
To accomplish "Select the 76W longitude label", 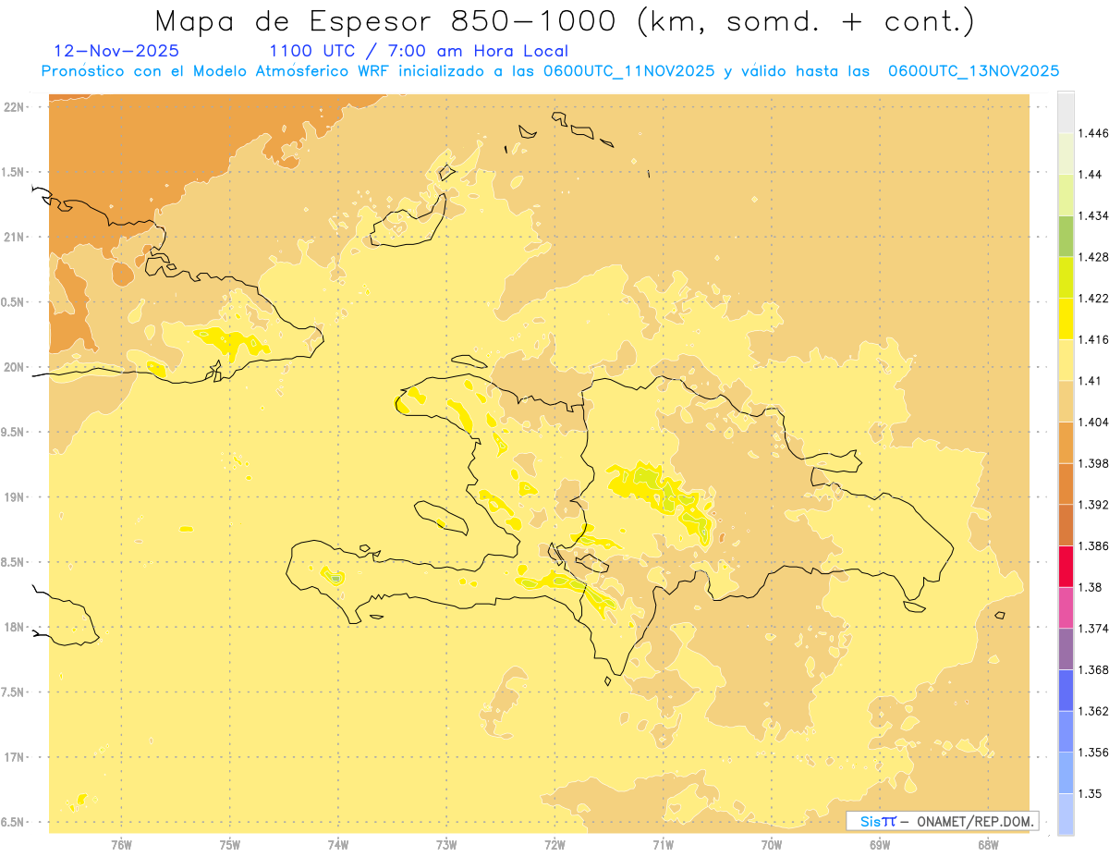I will point(121,845).
